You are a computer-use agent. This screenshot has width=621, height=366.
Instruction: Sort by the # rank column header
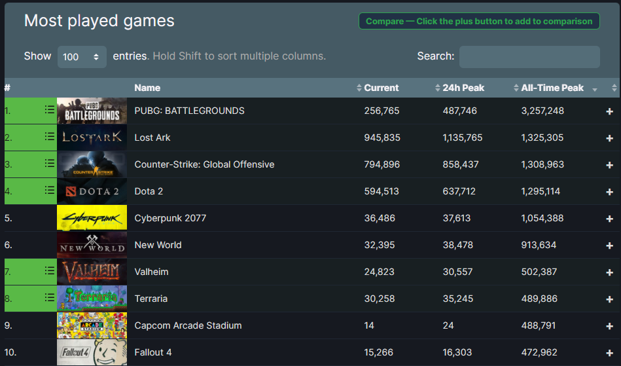click(x=7, y=88)
